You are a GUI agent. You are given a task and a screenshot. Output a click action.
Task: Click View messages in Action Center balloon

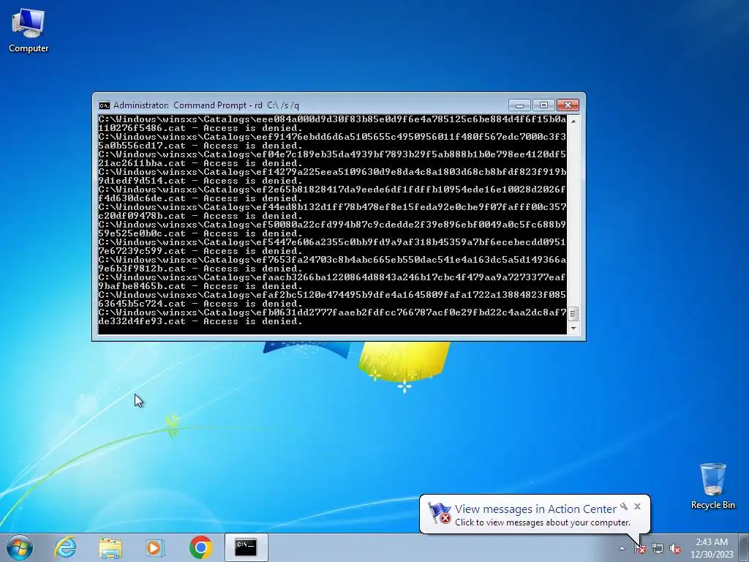pos(535,509)
